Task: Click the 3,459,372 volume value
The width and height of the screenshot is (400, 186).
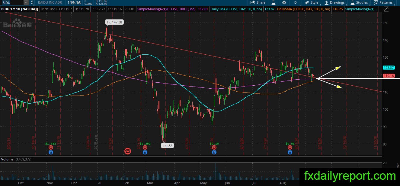Action: (x=23, y=159)
